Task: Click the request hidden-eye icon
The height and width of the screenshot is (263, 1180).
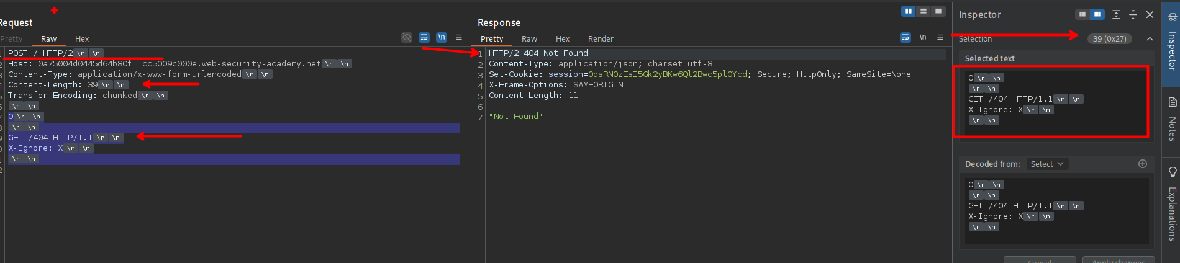Action: (x=407, y=38)
